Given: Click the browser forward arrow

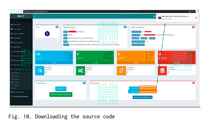Looking at the screenshot, I should pos(14,12).
